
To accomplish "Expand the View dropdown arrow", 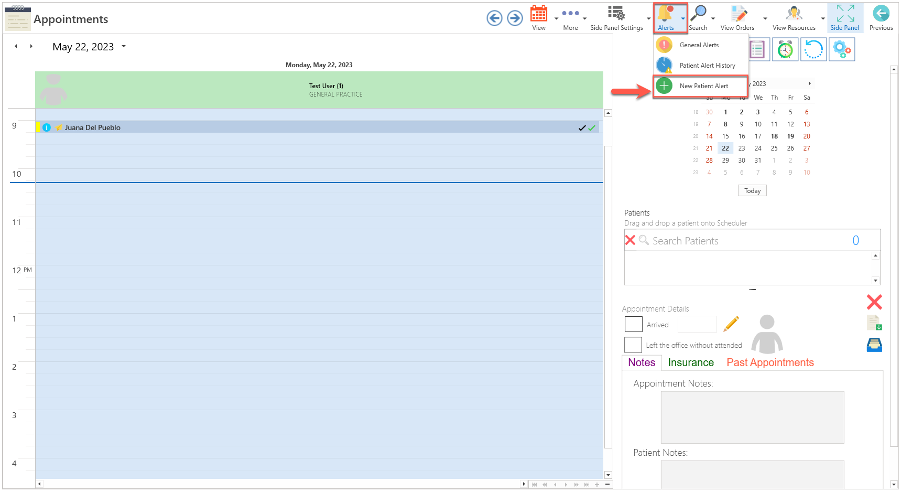I will pos(556,18).
